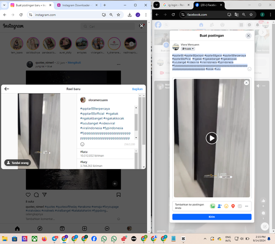Close the Buat postingan dialog
Viewport: 275px width, 244px height.
click(x=249, y=36)
